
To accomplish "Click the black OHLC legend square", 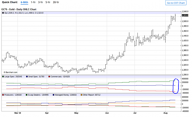I will 3,13.
